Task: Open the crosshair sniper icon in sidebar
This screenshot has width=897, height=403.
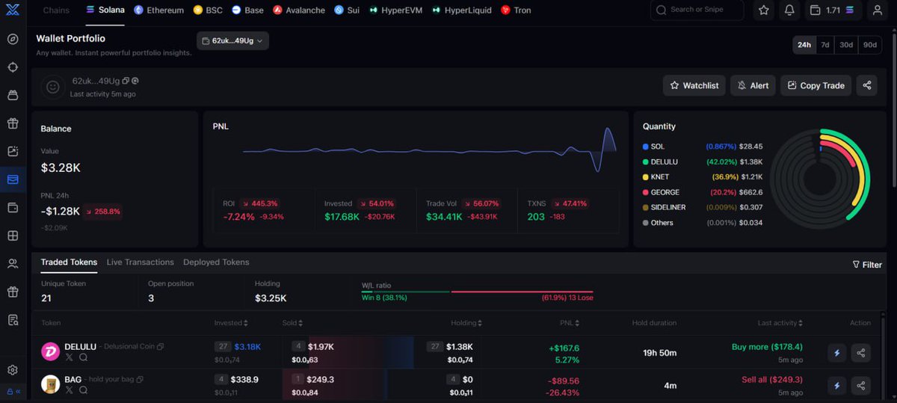Action: [x=13, y=67]
